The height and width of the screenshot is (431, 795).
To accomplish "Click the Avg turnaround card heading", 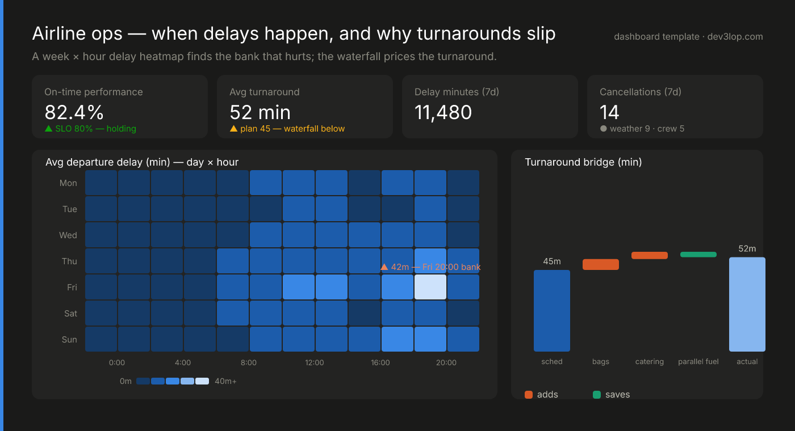I will 265,92.
